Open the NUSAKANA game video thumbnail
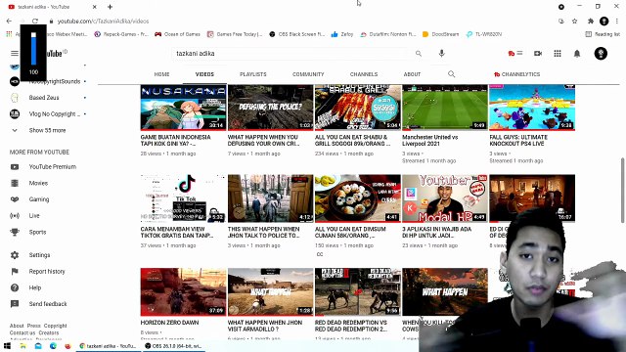The image size is (626, 352). [183, 108]
